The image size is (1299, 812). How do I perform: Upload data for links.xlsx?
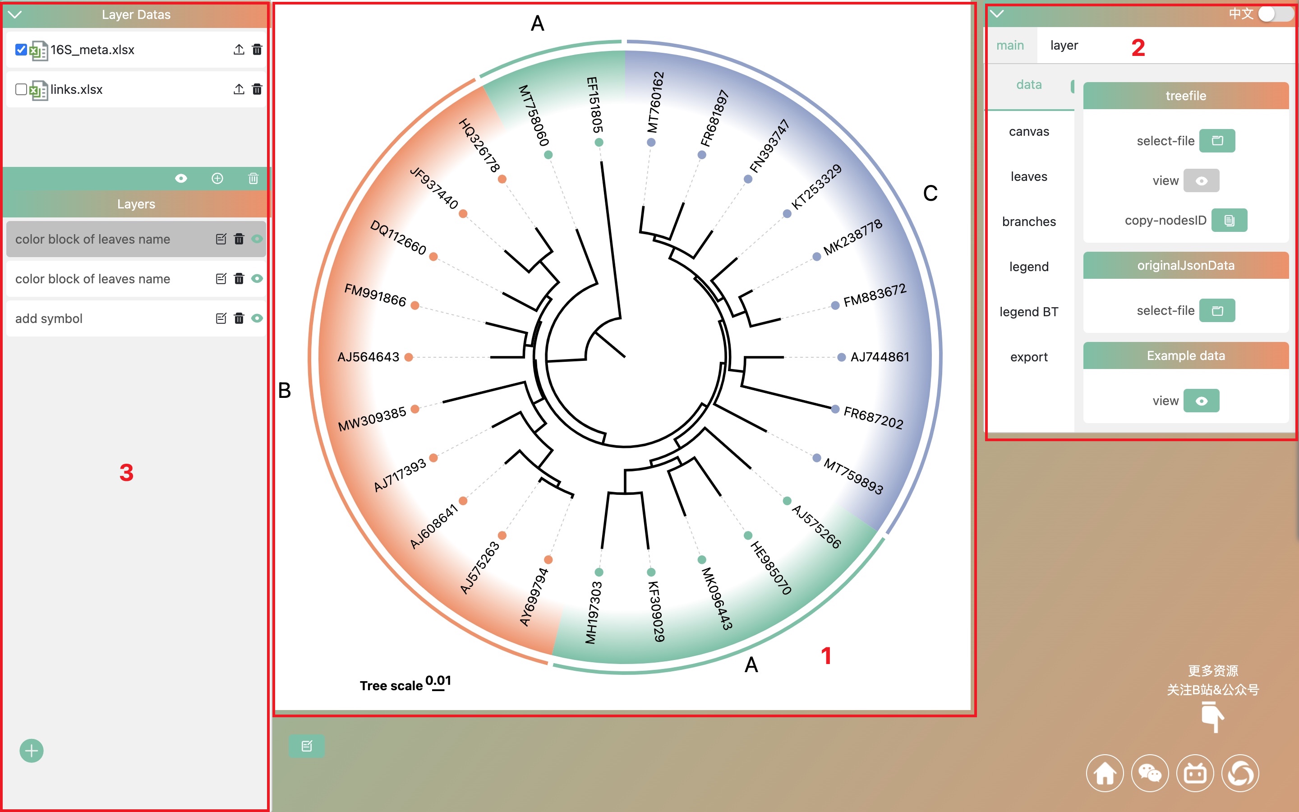click(x=239, y=89)
